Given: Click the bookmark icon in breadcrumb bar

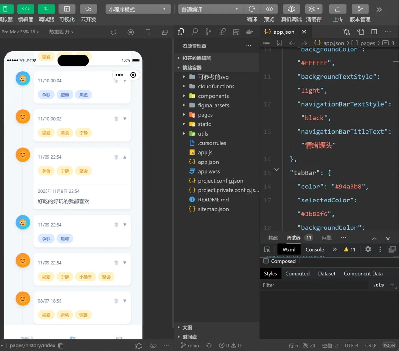Looking at the screenshot, I should [279, 43].
